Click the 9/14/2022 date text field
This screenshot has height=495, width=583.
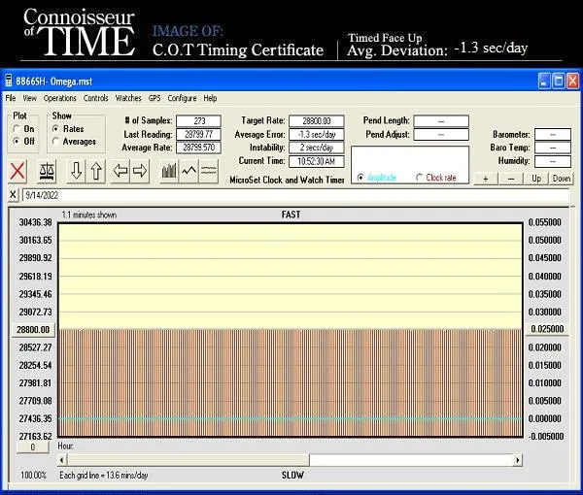coord(296,195)
